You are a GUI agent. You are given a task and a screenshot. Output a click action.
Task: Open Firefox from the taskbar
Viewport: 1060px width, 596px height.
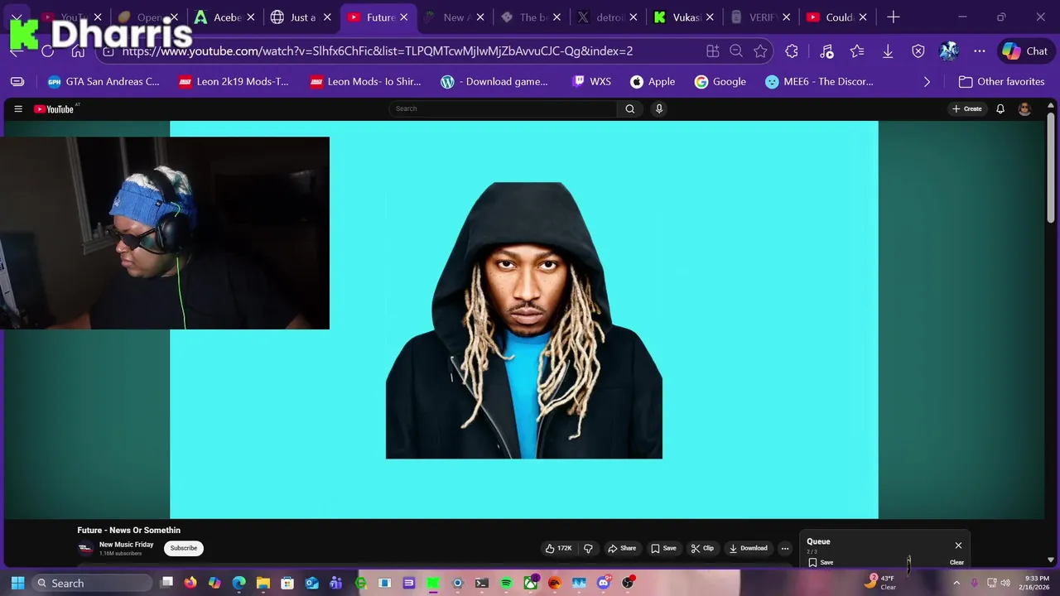point(190,583)
